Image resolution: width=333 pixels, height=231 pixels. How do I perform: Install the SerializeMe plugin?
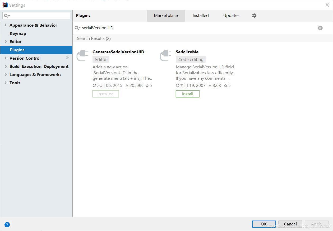coord(188,94)
